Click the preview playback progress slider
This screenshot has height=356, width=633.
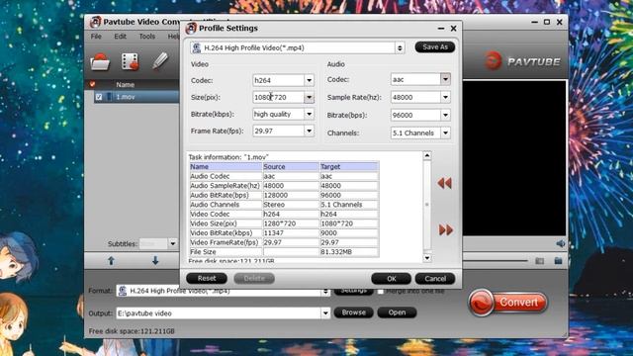point(496,261)
